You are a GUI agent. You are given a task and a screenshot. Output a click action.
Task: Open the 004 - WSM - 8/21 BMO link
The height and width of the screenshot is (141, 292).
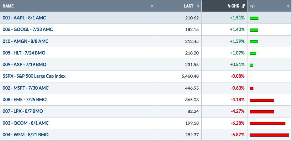pos(25,135)
